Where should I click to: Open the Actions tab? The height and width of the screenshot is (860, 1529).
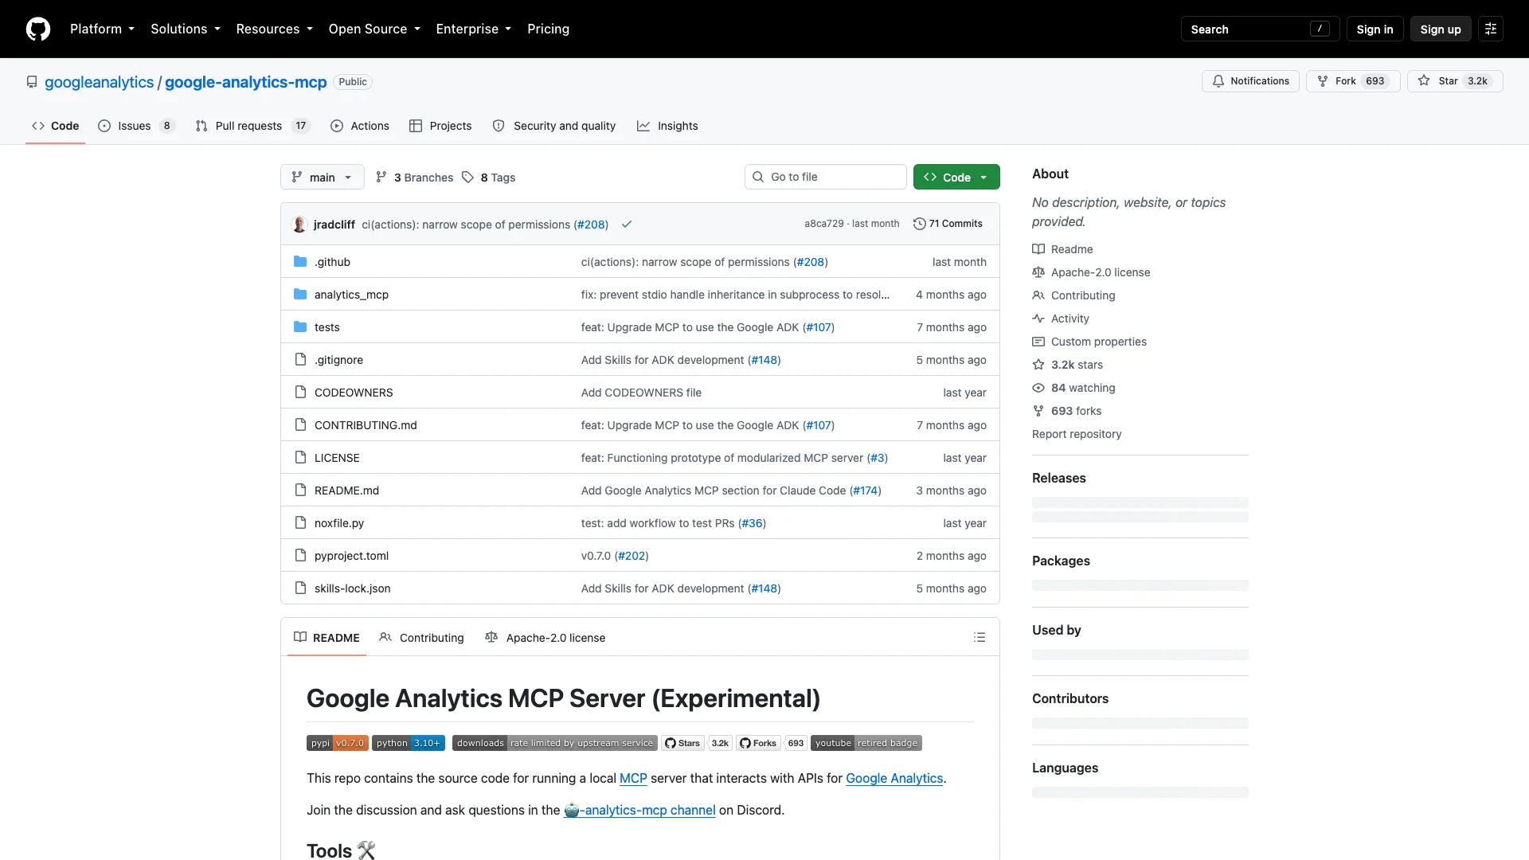click(359, 126)
